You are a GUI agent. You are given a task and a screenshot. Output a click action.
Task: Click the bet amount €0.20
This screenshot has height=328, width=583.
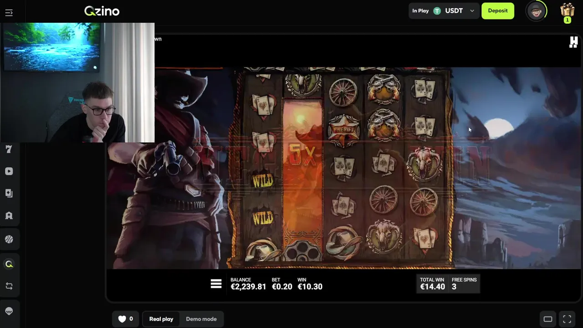[282, 287]
